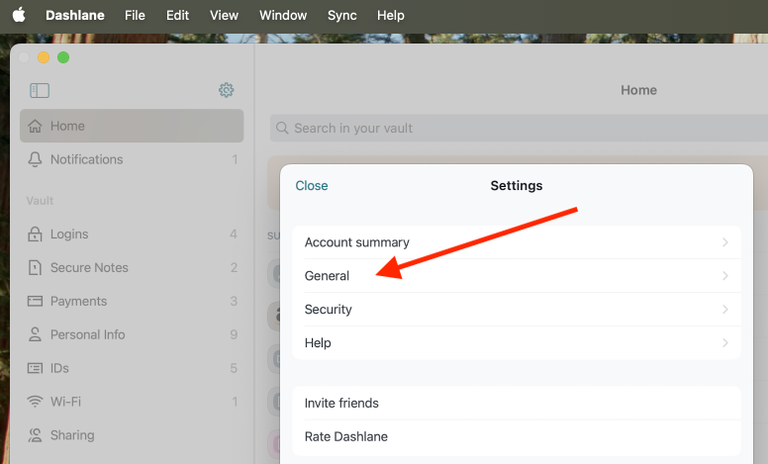This screenshot has width=768, height=464.
Task: Select Home label in the sidebar
Action: [67, 126]
